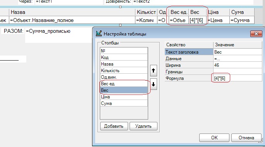
Task: Edit the Данные value field
Action: point(238,59)
